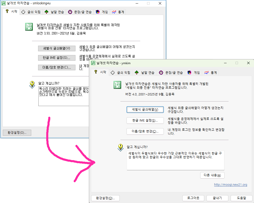Open the 낱말 연습 tab in ymkim window
Viewport: 254px width, 203px height.
click(145, 73)
